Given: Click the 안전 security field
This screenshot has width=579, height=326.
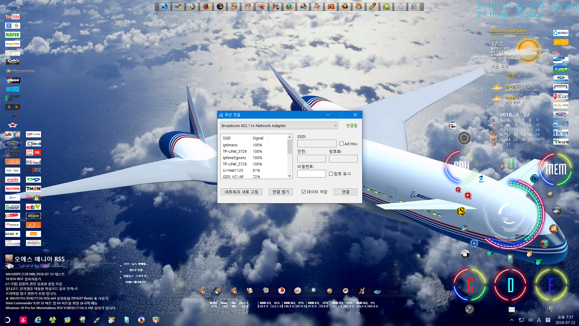Looking at the screenshot, I should pyautogui.click(x=312, y=158).
